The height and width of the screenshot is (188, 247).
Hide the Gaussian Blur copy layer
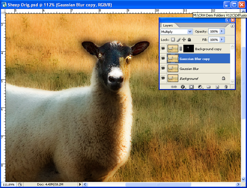coord(163,58)
